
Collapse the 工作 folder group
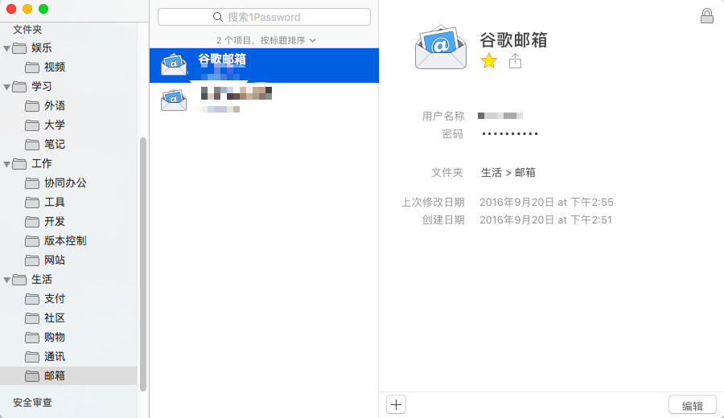pyautogui.click(x=7, y=164)
